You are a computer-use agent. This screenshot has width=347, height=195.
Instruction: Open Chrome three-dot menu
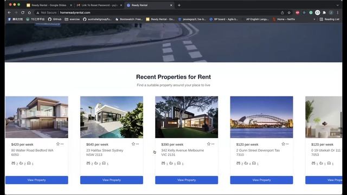point(338,12)
